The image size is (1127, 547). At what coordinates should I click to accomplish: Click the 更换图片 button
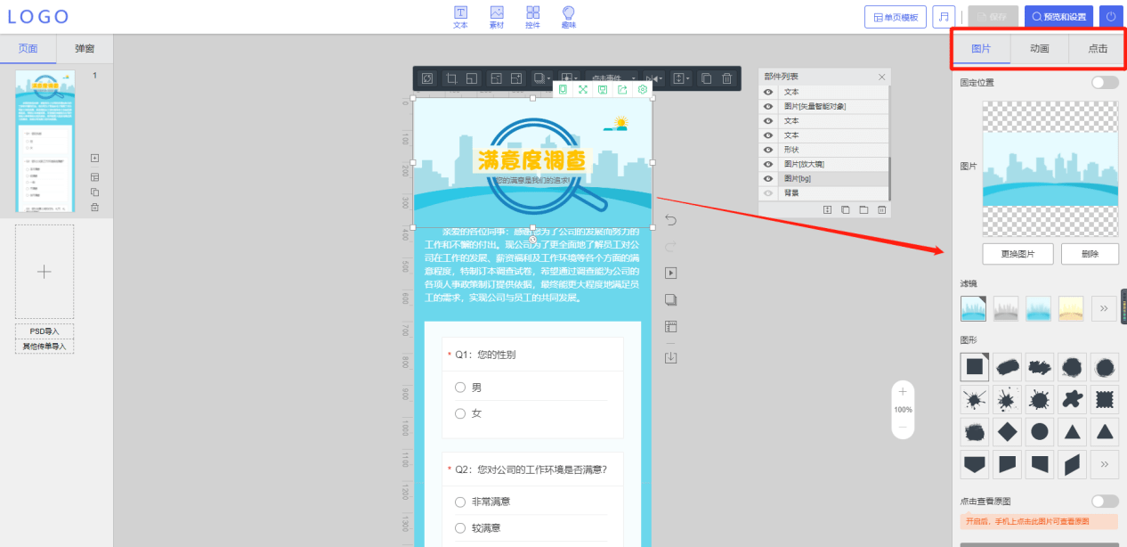(1018, 254)
